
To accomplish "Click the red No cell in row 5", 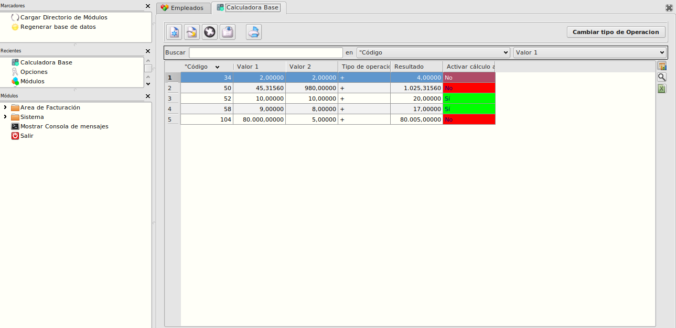I will pyautogui.click(x=469, y=119).
